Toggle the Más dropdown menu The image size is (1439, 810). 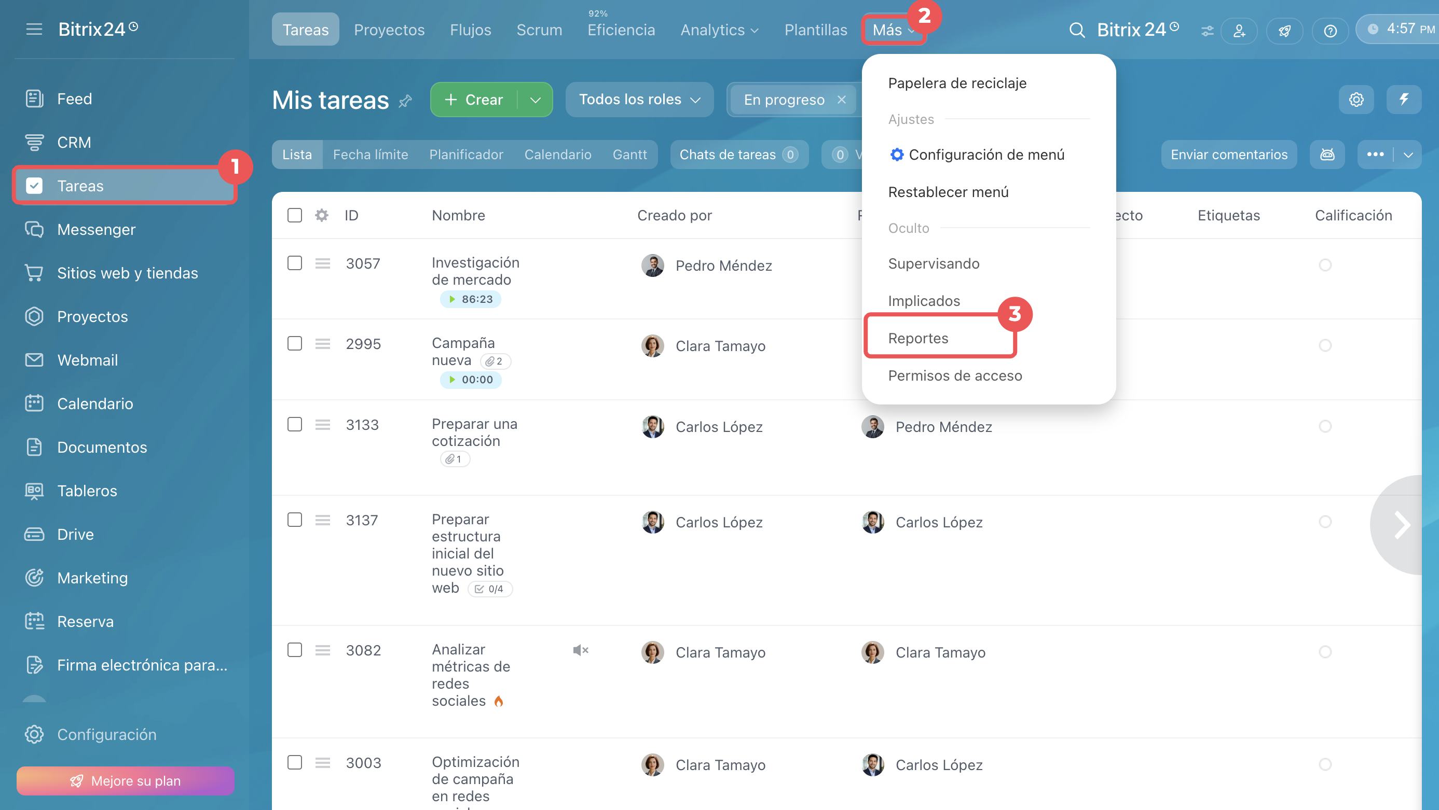coord(893,30)
